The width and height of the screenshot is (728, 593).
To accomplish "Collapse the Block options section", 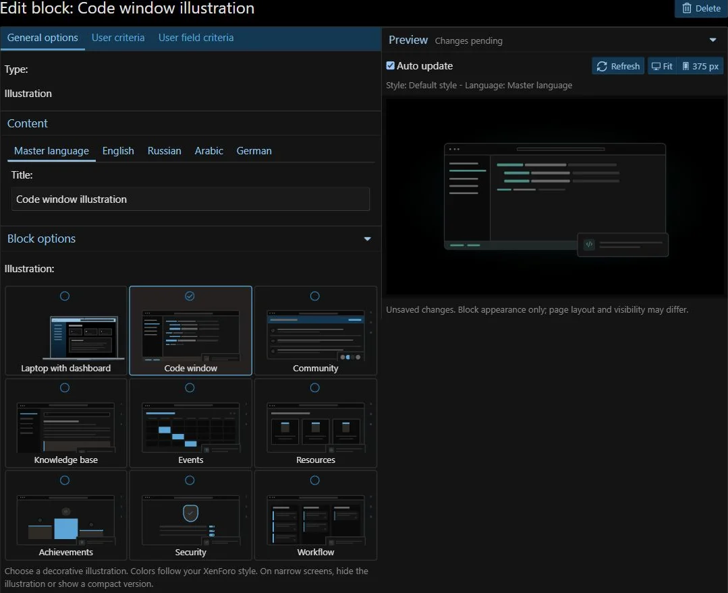I will tap(367, 239).
